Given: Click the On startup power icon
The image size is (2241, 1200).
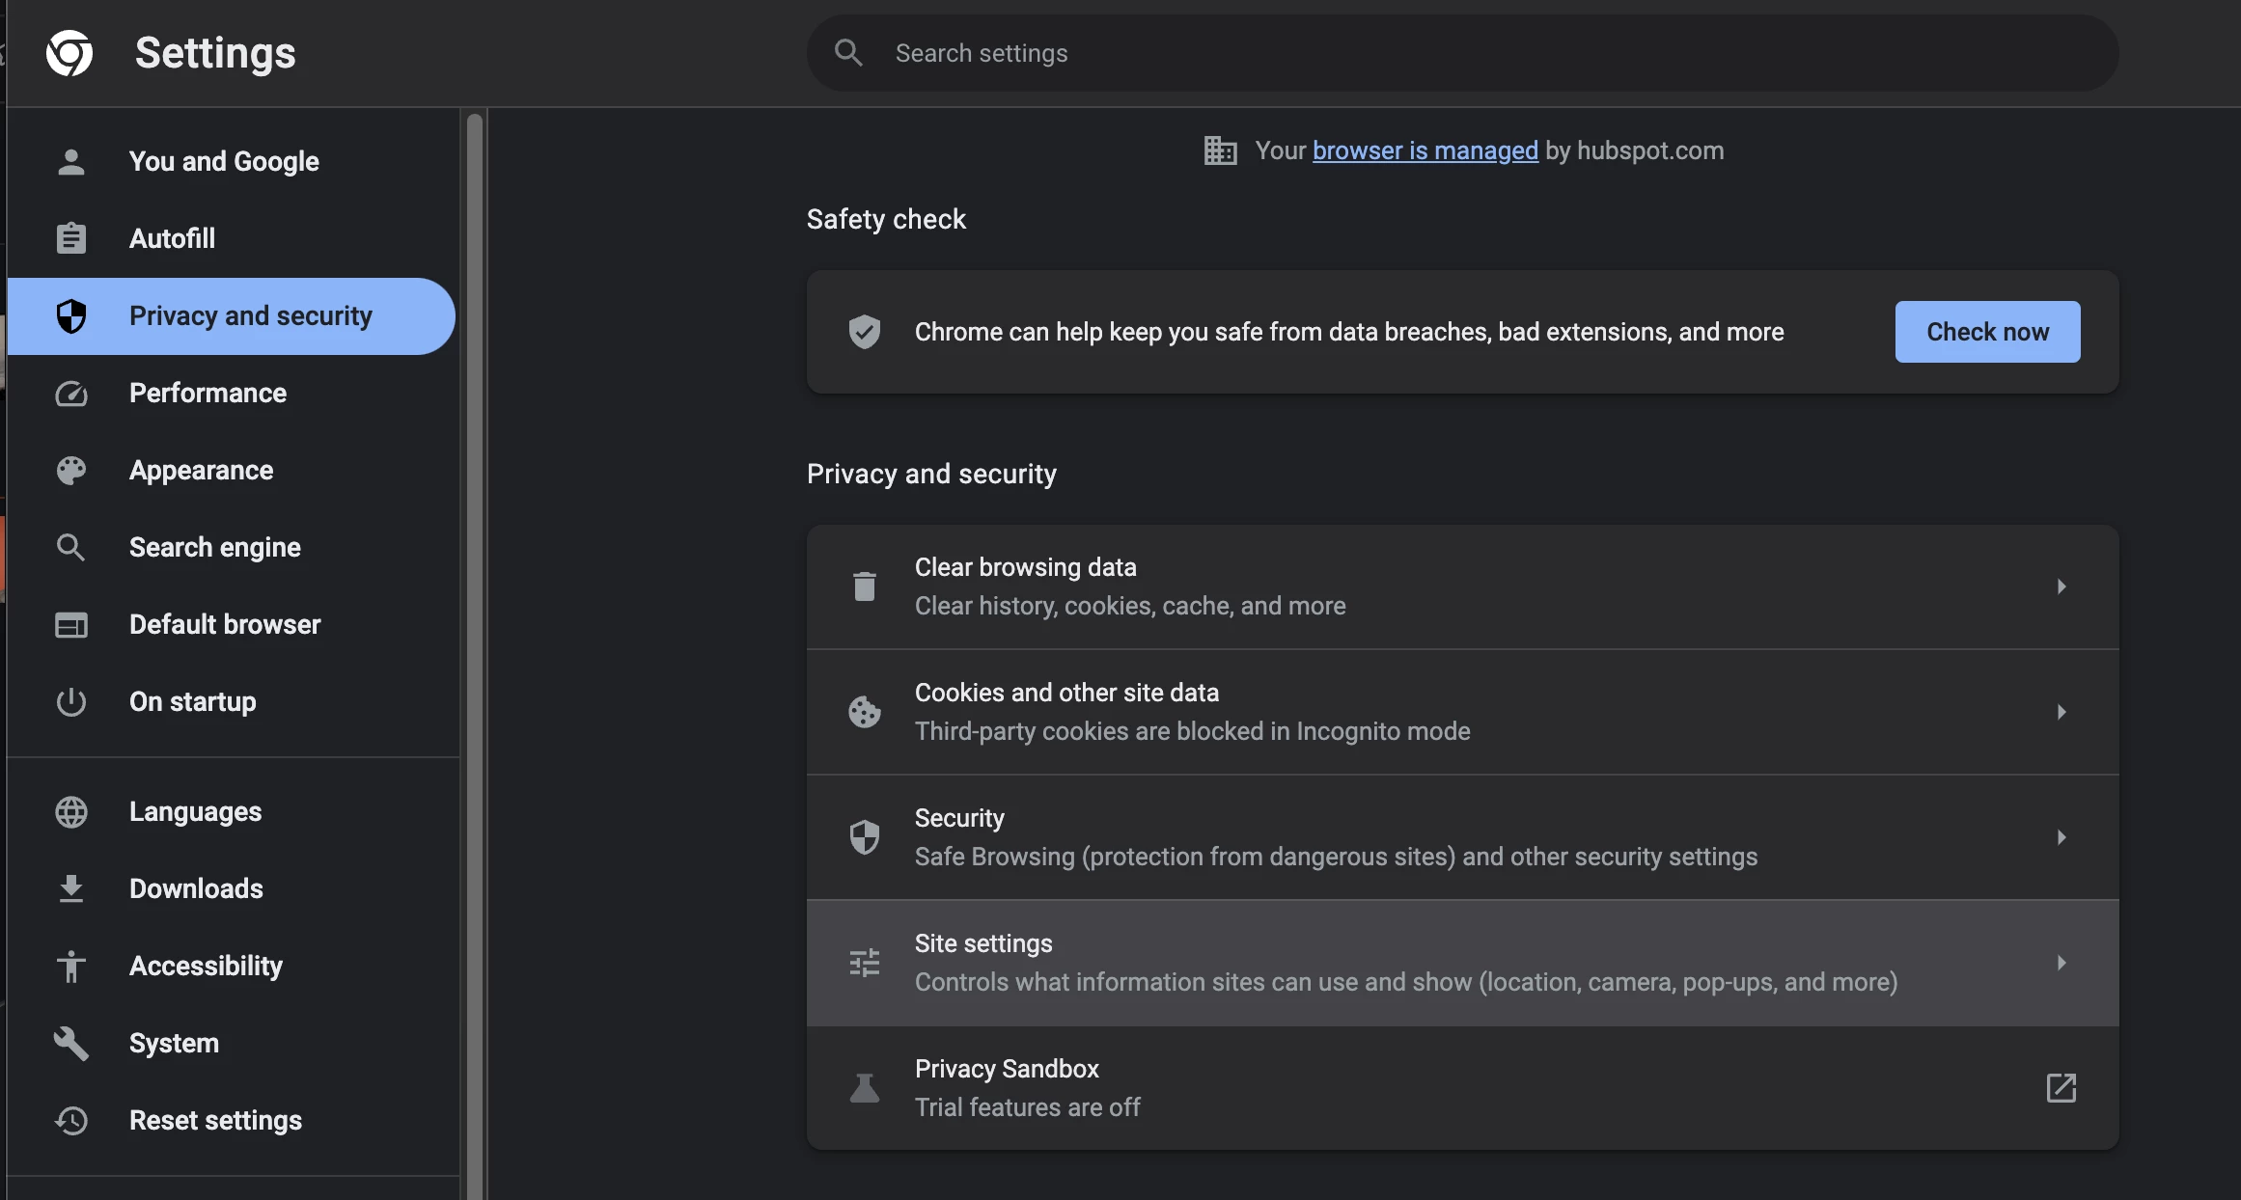Looking at the screenshot, I should pyautogui.click(x=71, y=702).
